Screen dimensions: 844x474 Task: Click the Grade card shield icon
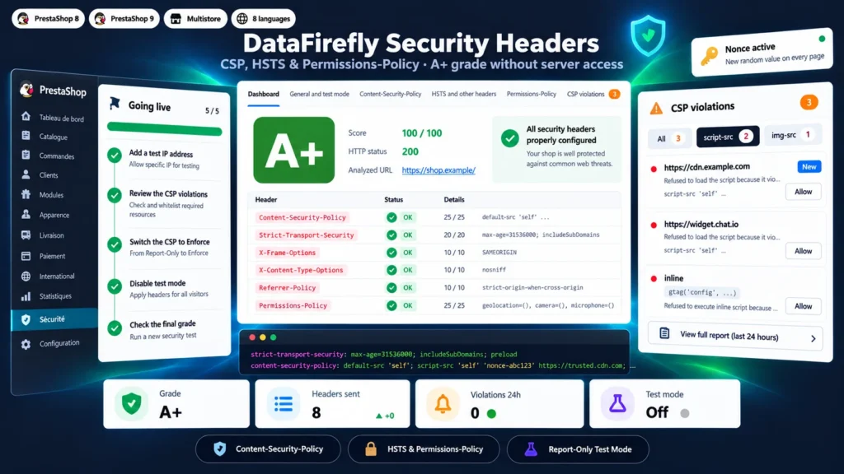click(x=131, y=403)
